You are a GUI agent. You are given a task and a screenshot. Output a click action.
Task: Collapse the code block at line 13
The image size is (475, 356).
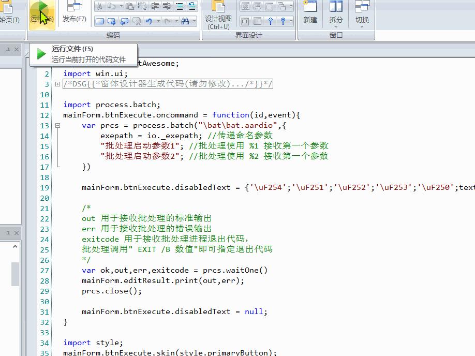pos(57,125)
